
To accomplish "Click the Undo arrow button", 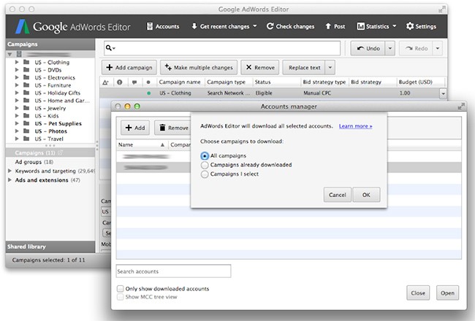I will (x=368, y=48).
